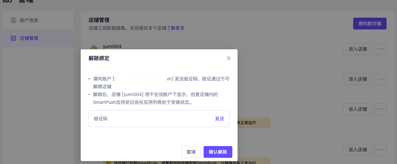Click the 授权新店铺 button
The height and width of the screenshot is (164, 397).
pos(370,24)
